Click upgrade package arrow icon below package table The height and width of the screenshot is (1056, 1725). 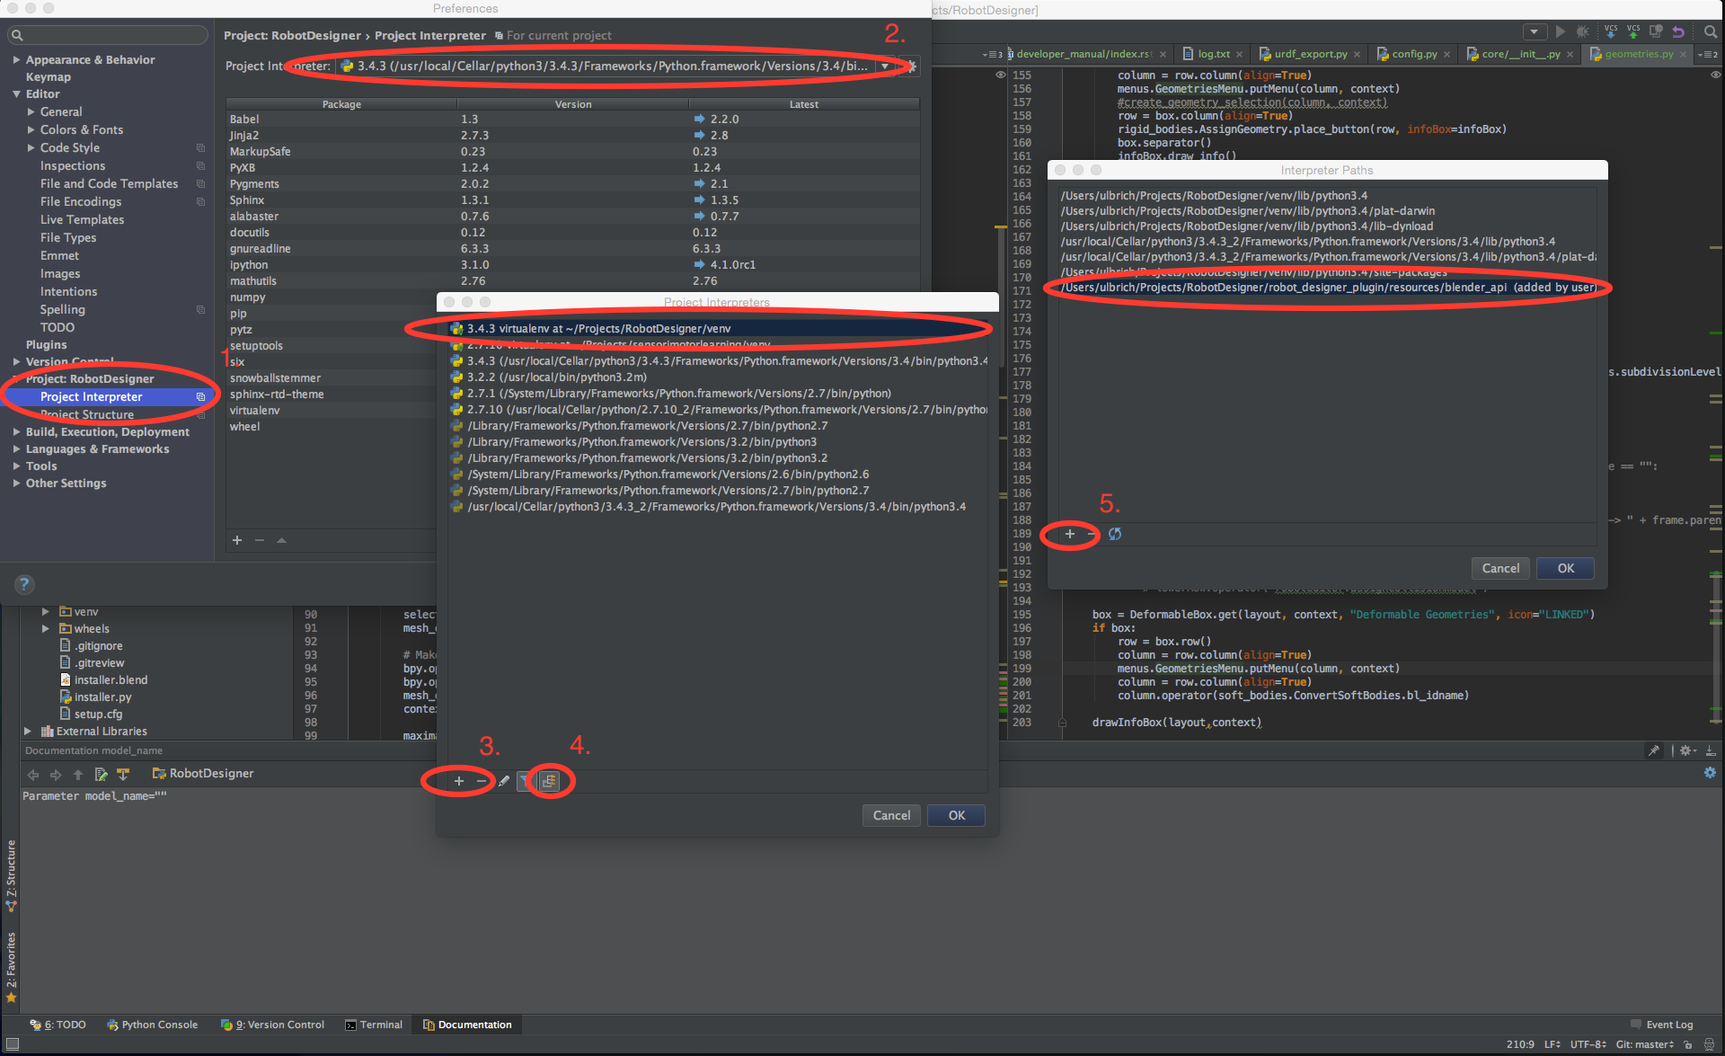[x=281, y=540]
